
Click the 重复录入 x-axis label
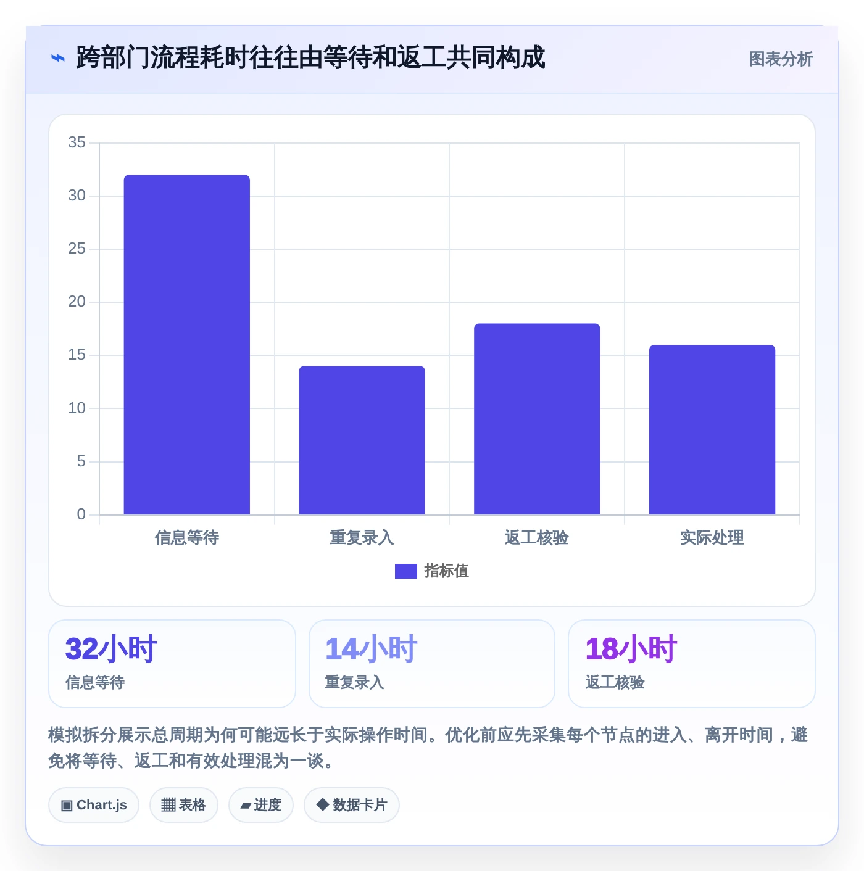coord(362,538)
